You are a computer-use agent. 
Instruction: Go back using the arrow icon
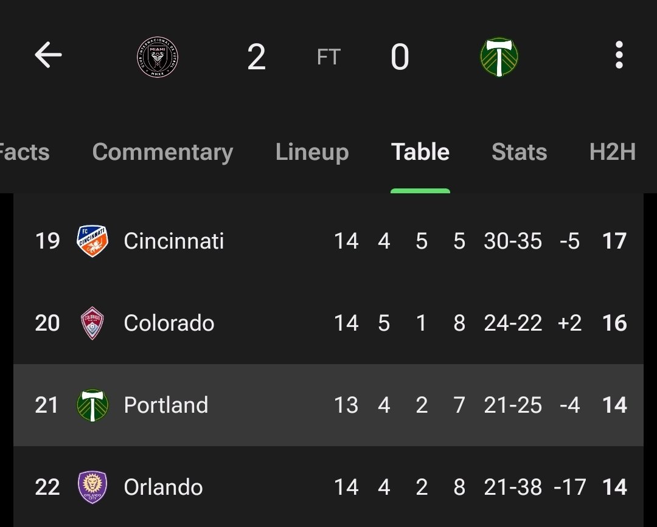(48, 55)
